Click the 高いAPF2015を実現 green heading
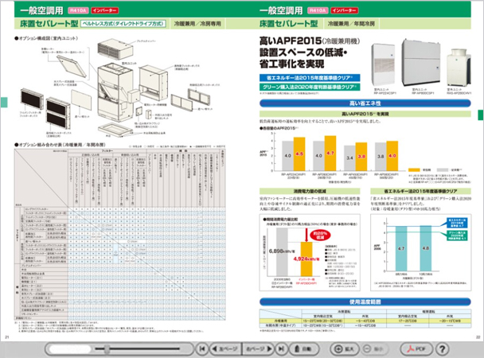The height and width of the screenshot is (358, 484). click(365, 114)
